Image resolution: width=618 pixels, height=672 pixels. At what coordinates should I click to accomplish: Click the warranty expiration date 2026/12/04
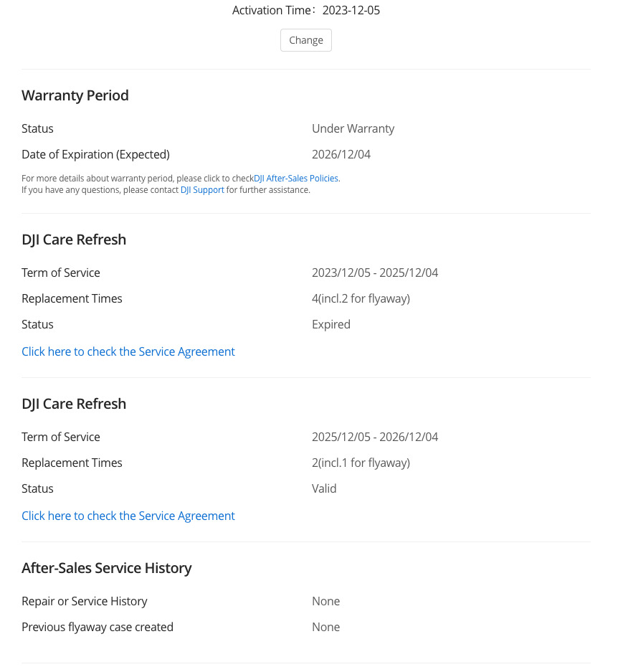(x=341, y=154)
